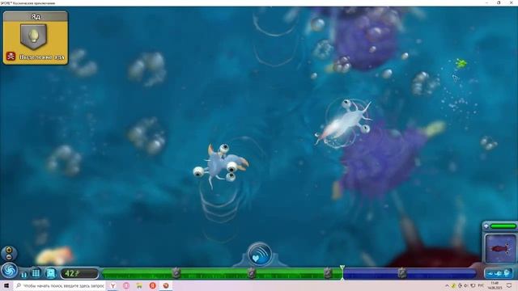Image resolution: width=518 pixels, height=291 pixels.
Task: Open the grid collections button
Action: click(x=36, y=273)
